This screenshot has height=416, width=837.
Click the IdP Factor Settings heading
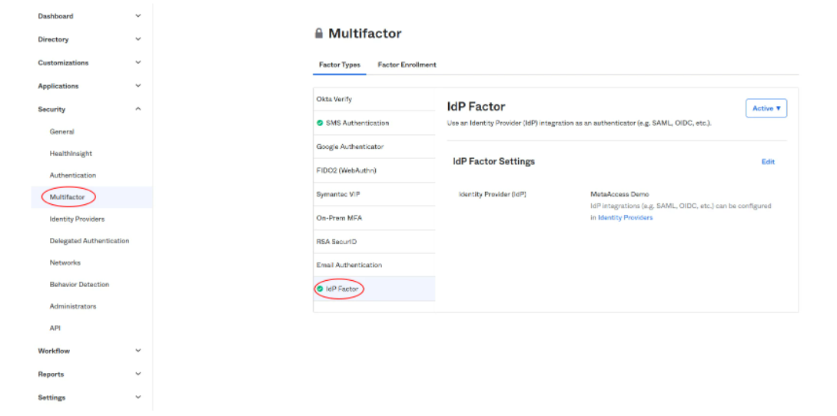493,161
